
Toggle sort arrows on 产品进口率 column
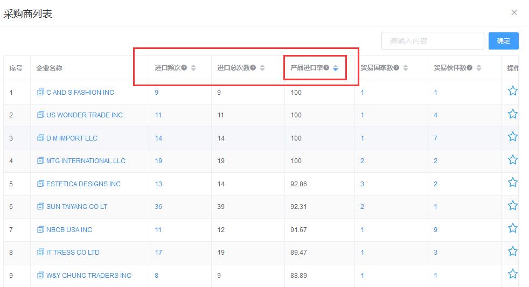coord(335,68)
